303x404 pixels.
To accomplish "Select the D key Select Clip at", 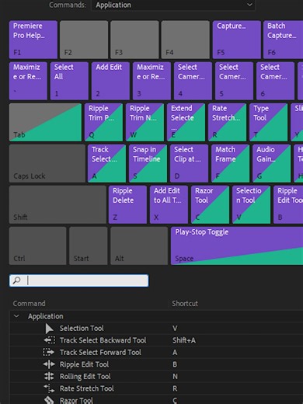I will pos(189,163).
